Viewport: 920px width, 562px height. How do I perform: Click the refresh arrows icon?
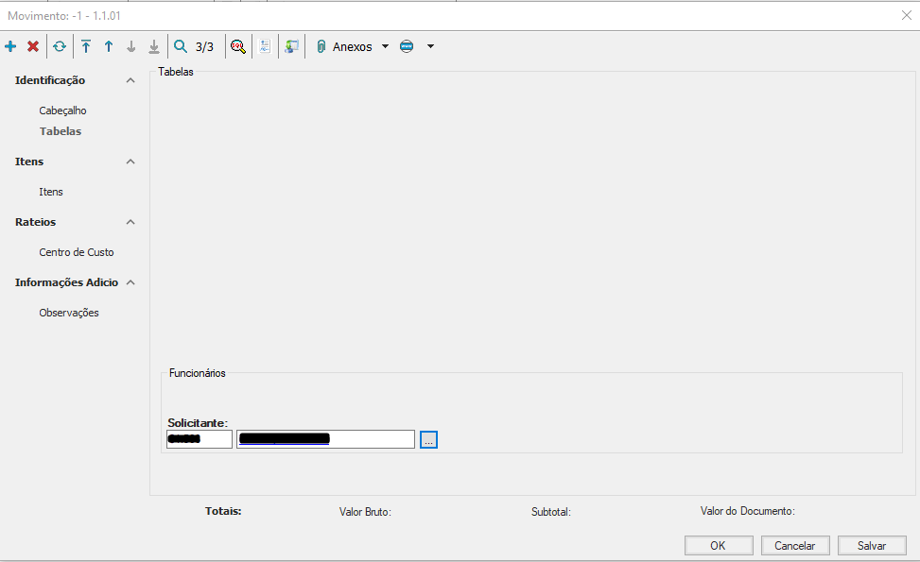pos(60,46)
